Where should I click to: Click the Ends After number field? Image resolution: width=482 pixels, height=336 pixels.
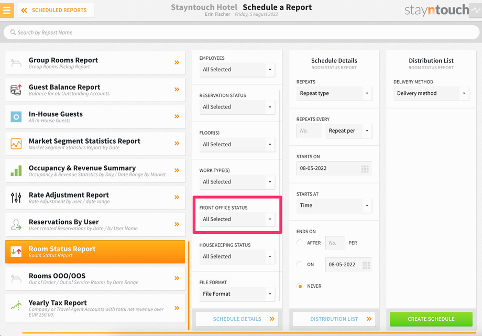click(335, 243)
